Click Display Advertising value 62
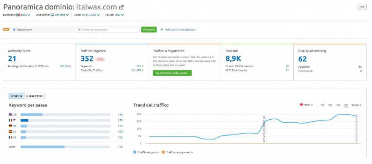The width and height of the screenshot is (372, 164). [302, 59]
